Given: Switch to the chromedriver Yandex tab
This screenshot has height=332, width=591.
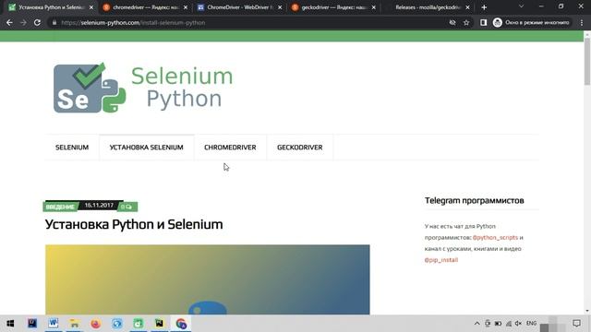Looking at the screenshot, I should (145, 7).
